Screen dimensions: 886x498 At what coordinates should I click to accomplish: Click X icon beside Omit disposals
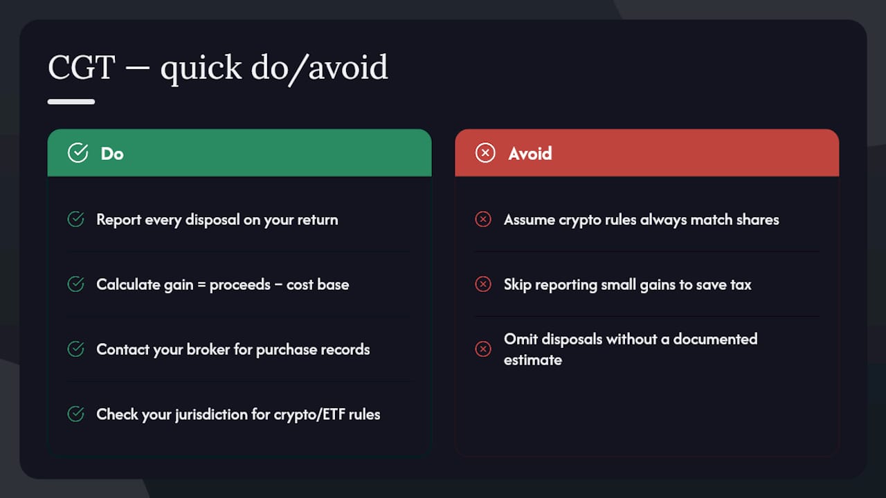tap(483, 349)
